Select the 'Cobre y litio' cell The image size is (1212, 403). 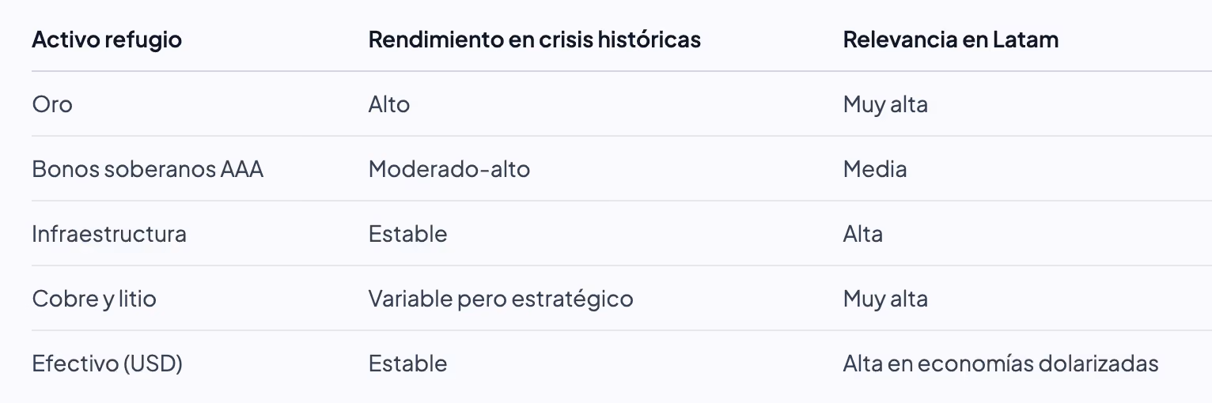point(94,299)
